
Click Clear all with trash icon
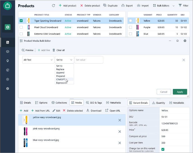[x=59, y=50]
